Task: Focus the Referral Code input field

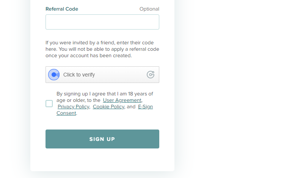Action: [x=102, y=22]
